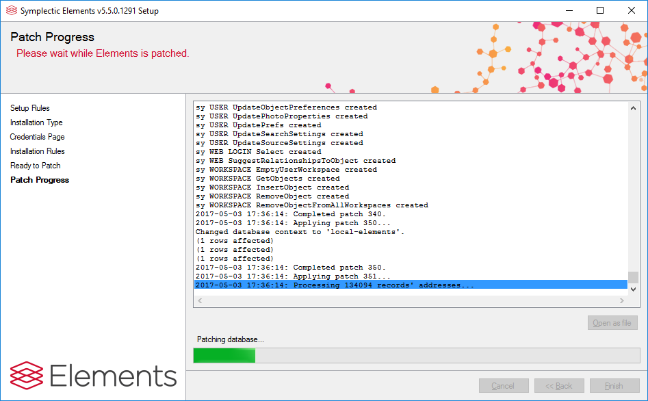Click the Open as file button

(612, 323)
